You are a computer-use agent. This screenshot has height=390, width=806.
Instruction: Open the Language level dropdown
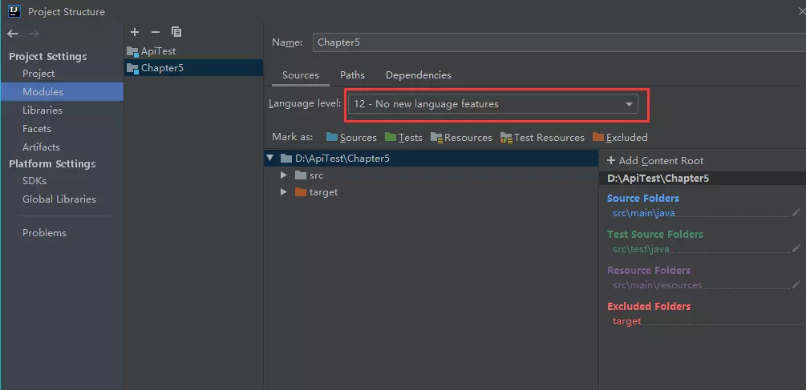(x=493, y=104)
